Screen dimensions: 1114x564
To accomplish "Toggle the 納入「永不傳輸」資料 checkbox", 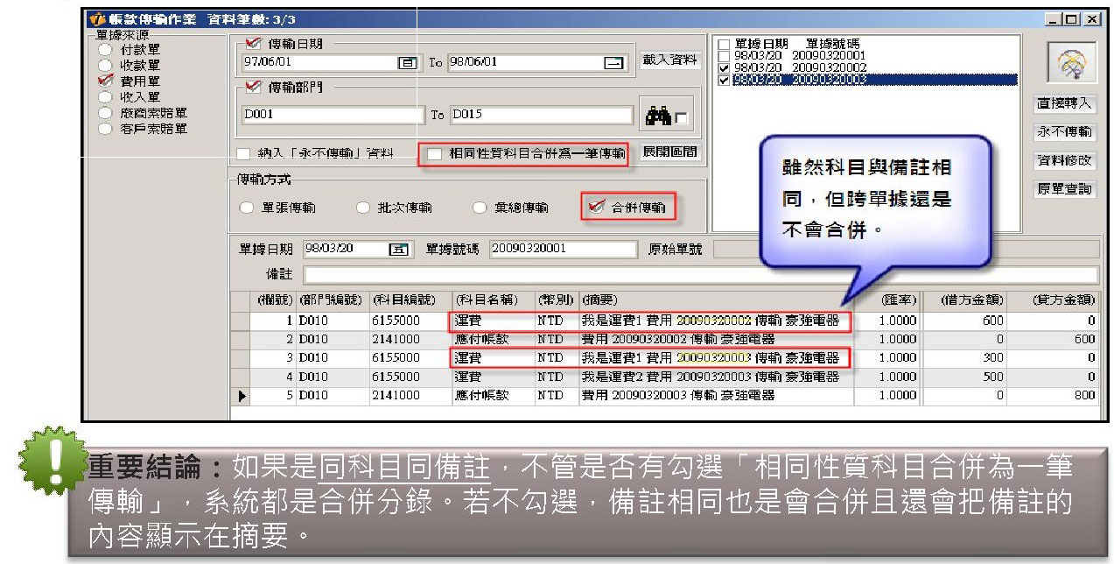I will [x=243, y=154].
